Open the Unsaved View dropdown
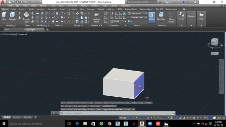The height and width of the screenshot is (127, 226). (137, 17)
